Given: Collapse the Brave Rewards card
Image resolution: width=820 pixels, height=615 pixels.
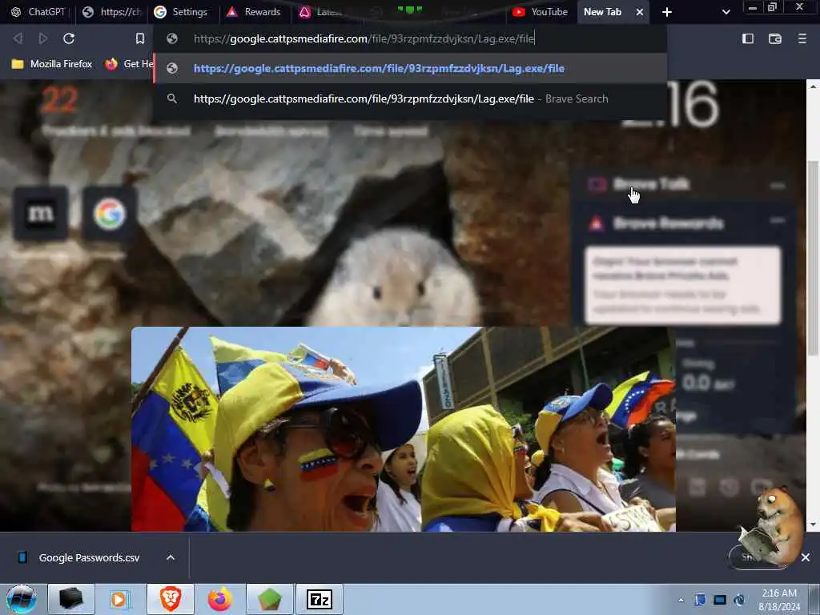Looking at the screenshot, I should click(x=778, y=221).
